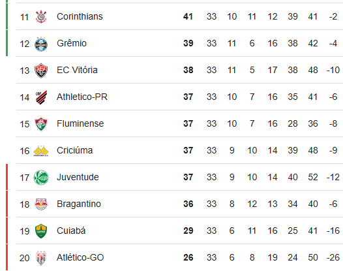Select the Athletico-PR team name
The width and height of the screenshot is (343, 271).
pos(82,97)
